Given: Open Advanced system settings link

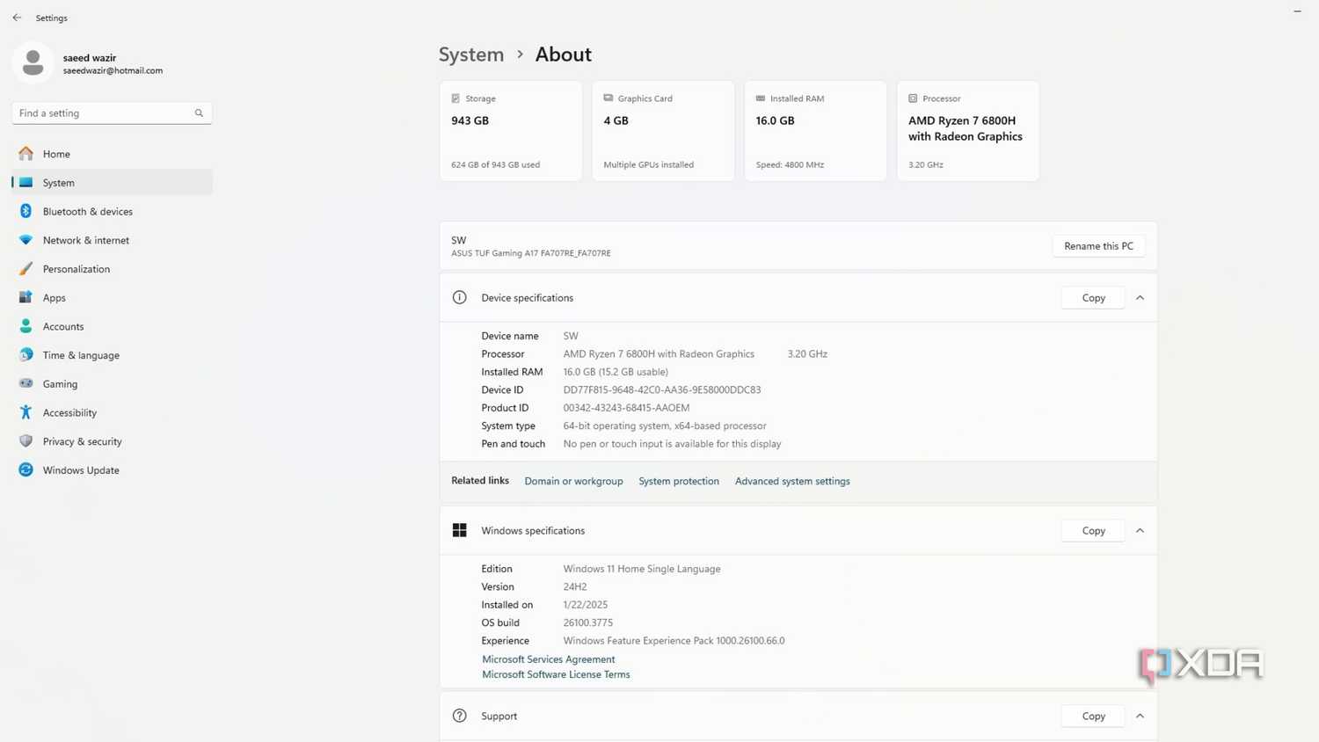Looking at the screenshot, I should 792,482.
